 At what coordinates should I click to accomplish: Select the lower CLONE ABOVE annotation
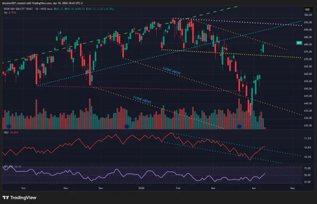coord(142,100)
